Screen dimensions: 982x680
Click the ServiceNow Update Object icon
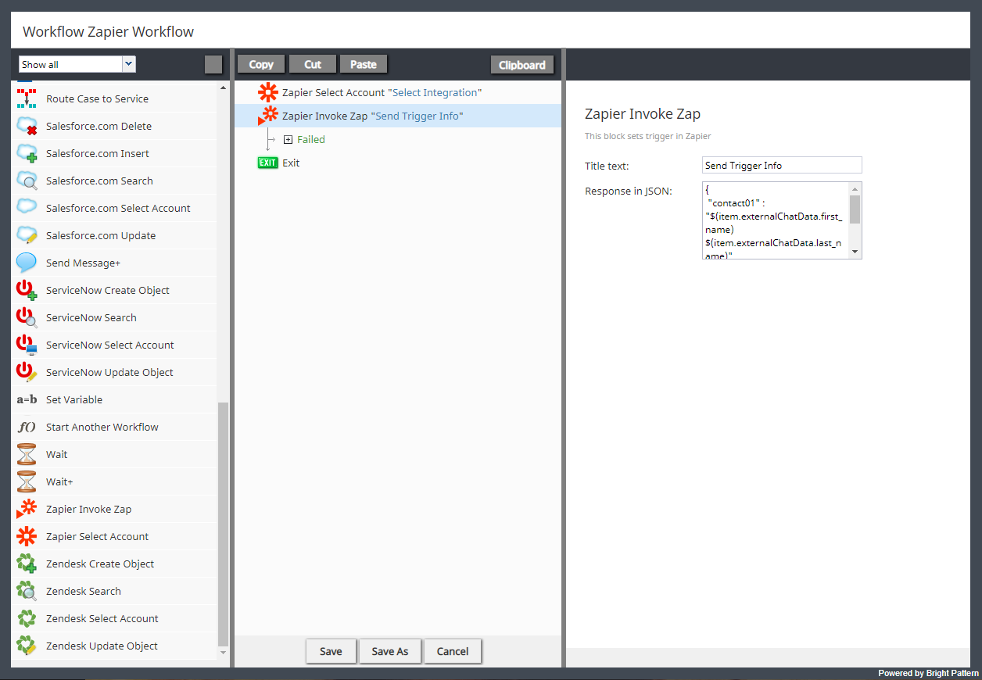[x=27, y=372]
